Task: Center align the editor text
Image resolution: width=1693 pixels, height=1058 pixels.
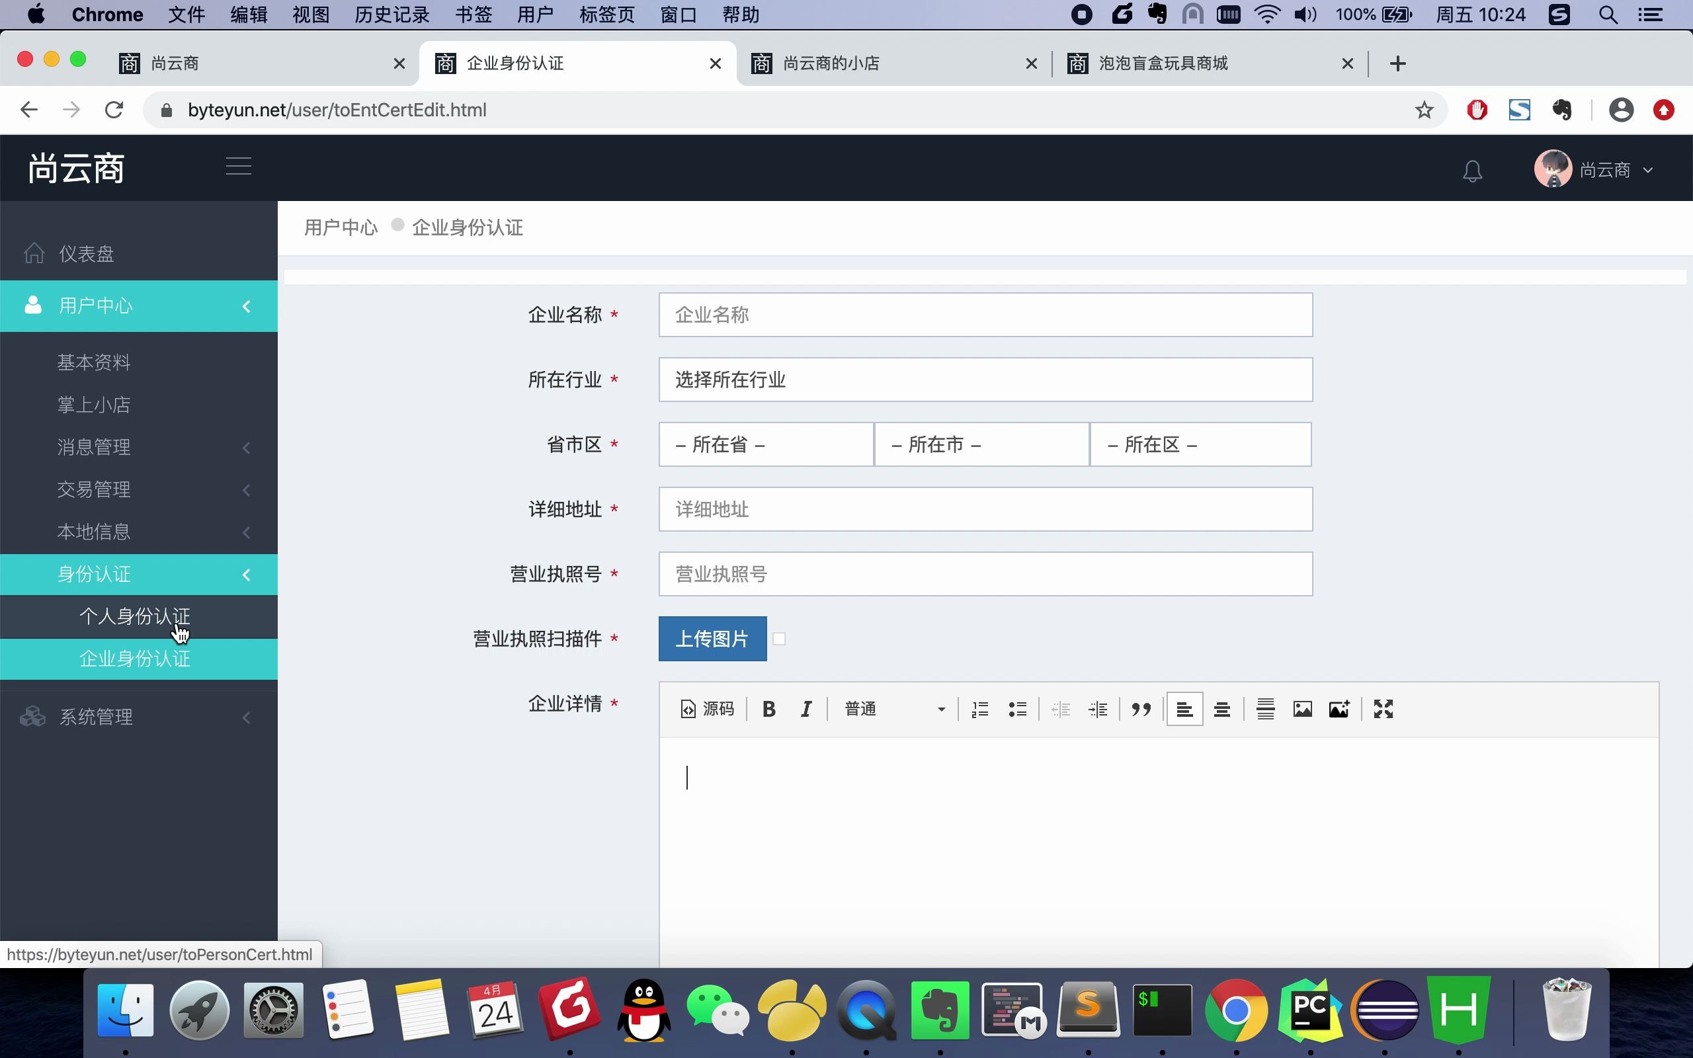Action: tap(1222, 708)
